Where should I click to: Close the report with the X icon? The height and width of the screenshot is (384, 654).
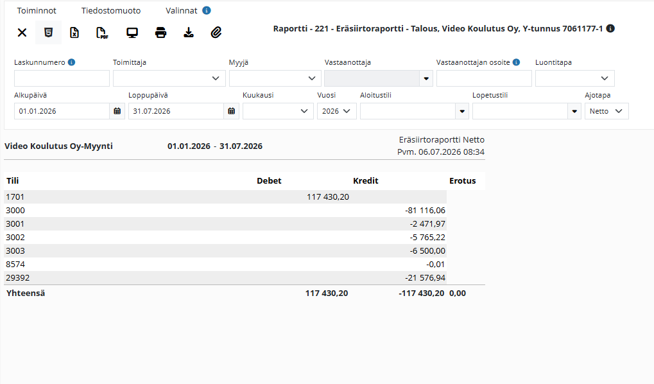tap(22, 33)
